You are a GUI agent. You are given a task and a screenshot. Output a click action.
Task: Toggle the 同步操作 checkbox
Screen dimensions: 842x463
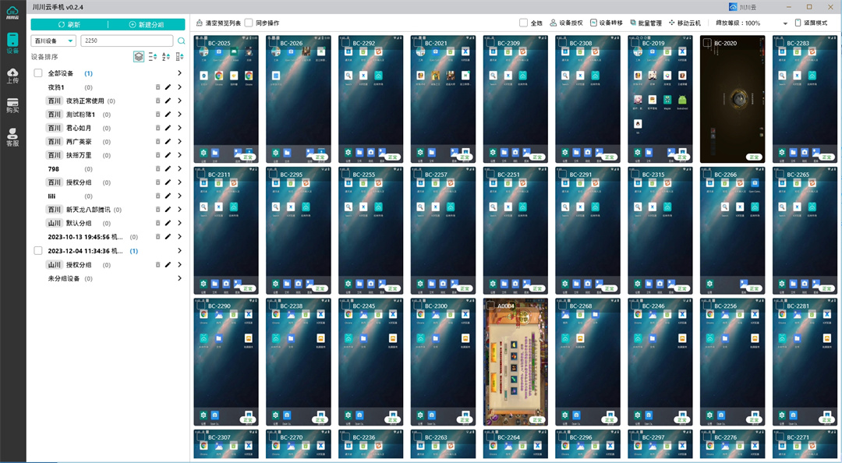point(249,23)
